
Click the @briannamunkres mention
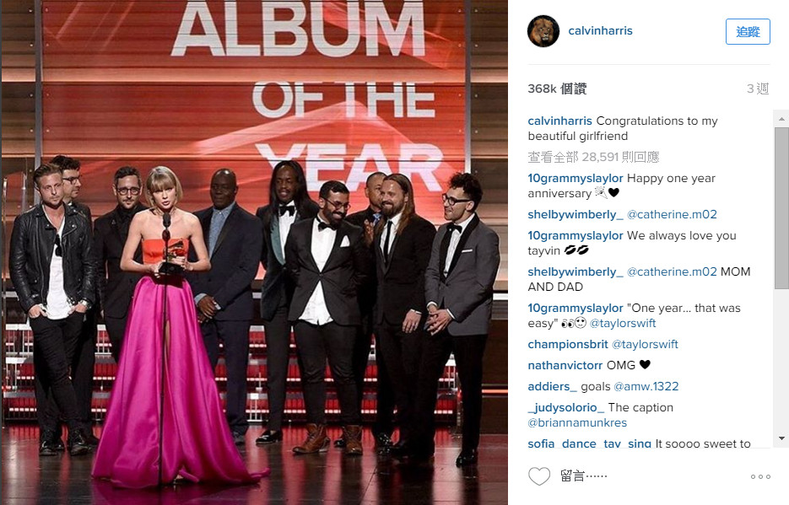pyautogui.click(x=577, y=422)
